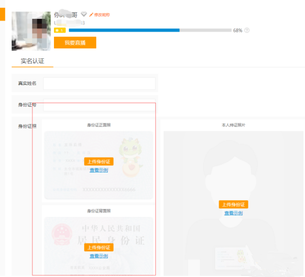Viewport: 305px width, 277px height.
Task: Click the orange sidebar marker at top left
Action: (x=3, y=14)
